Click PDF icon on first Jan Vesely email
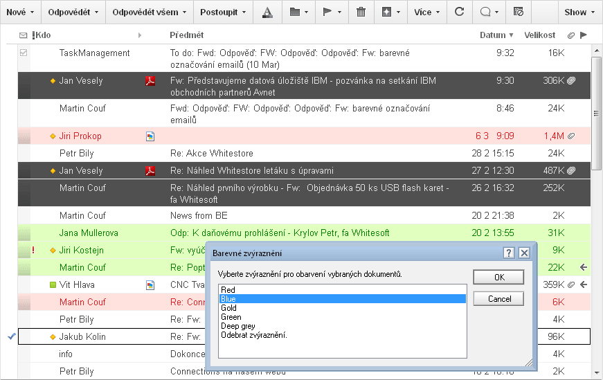Image resolution: width=603 pixels, height=380 pixels. click(149, 81)
